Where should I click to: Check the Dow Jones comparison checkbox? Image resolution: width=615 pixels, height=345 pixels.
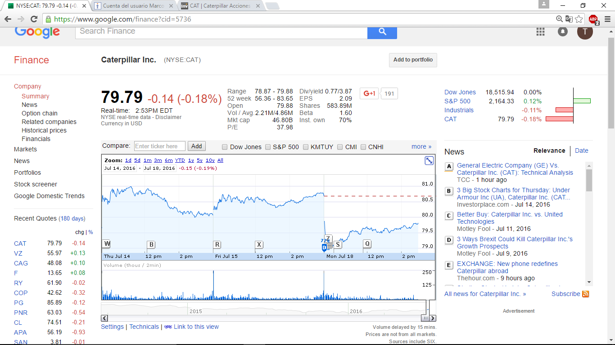225,147
